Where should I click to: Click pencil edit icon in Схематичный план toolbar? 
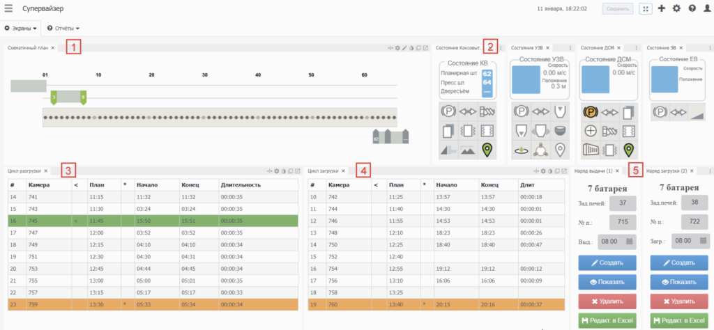[x=404, y=48]
